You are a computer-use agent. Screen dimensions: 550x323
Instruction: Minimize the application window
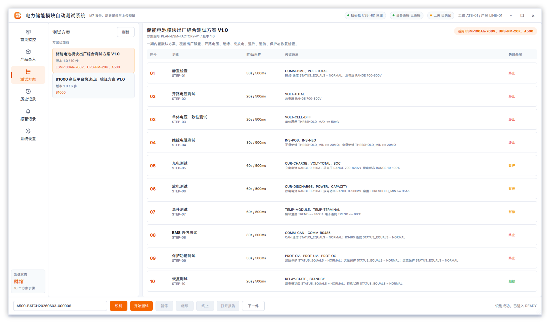coord(511,16)
